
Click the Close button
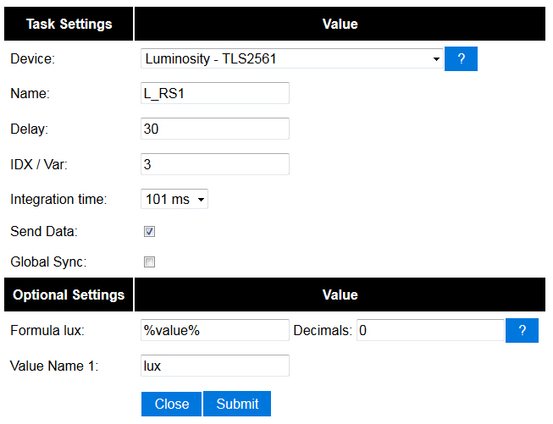(x=171, y=404)
